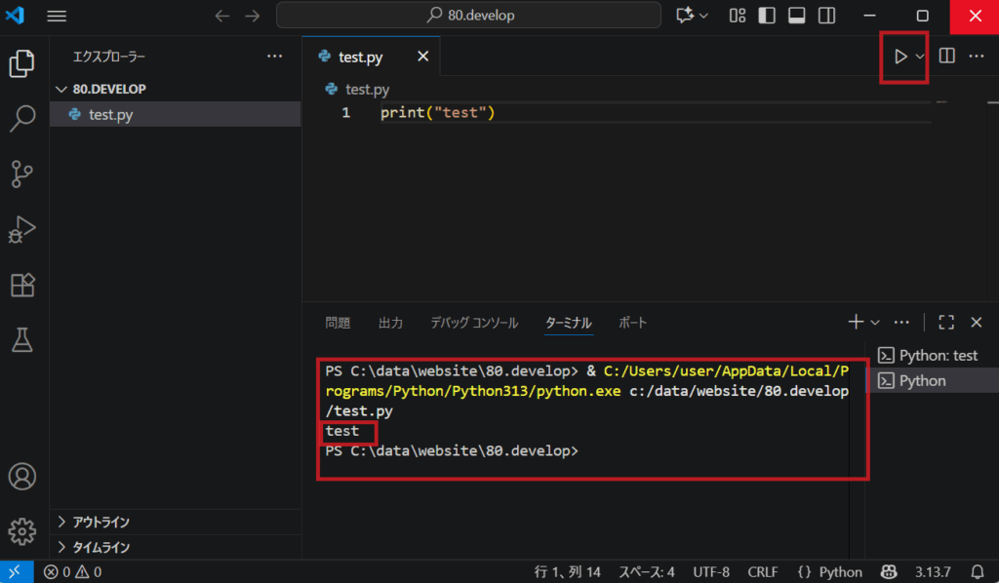This screenshot has height=583, width=999.
Task: Click the CRLF line ending indicator
Action: click(763, 572)
